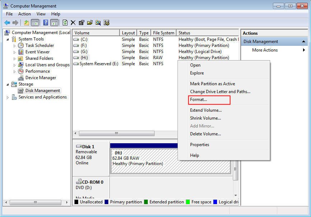Open Device Manager from the tree
This screenshot has height=217, width=311.
point(41,78)
